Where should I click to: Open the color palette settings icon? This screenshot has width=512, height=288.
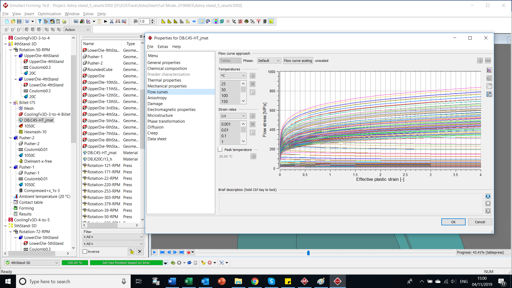pyautogui.click(x=208, y=21)
